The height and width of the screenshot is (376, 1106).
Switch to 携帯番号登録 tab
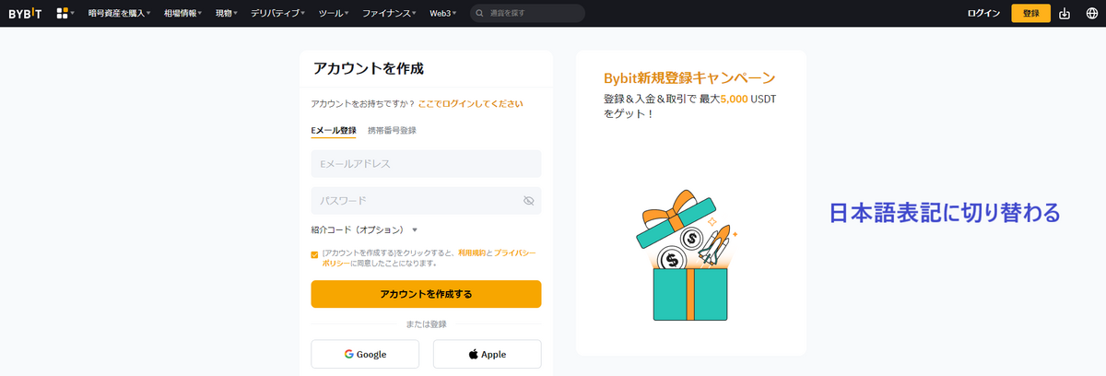(392, 130)
